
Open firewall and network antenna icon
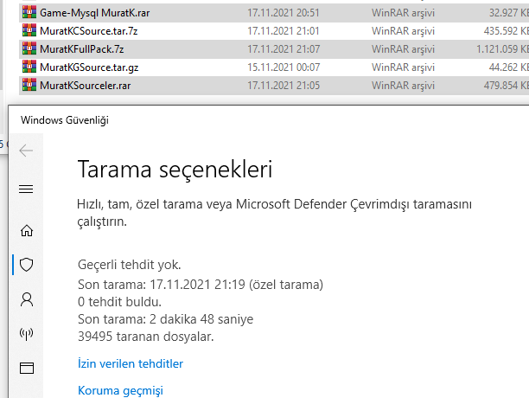coord(26,334)
